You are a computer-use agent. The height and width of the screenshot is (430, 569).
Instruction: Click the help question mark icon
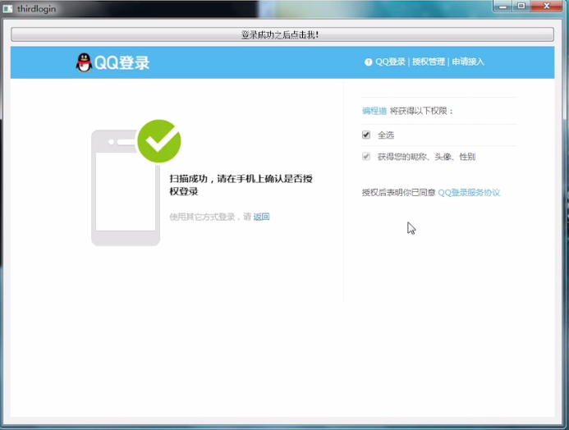pos(369,62)
